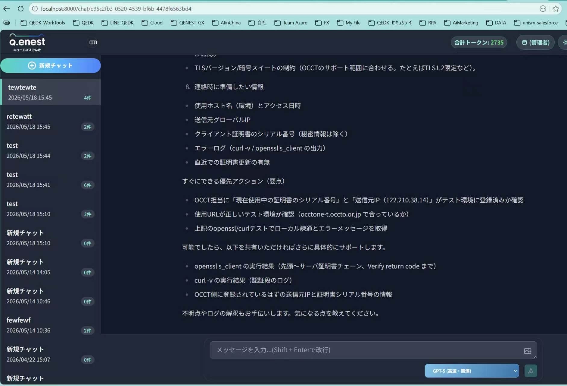Click the TLSバージョン/暗号スイートの制約 bullet

[x=335, y=68]
